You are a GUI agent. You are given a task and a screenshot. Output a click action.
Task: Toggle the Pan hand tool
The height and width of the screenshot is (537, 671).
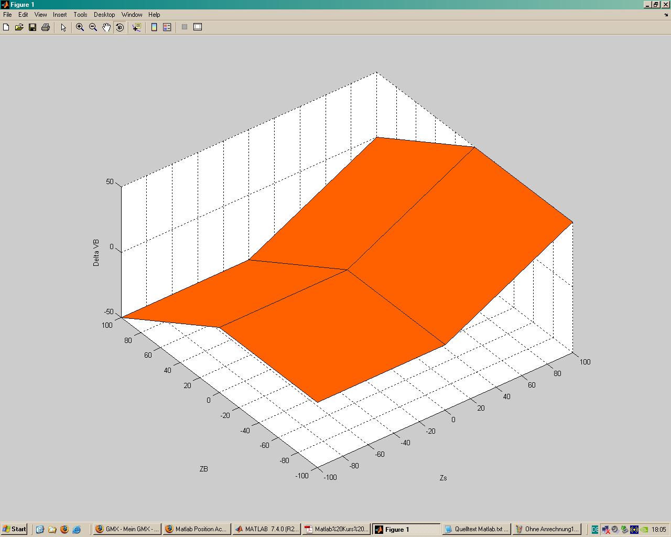pyautogui.click(x=106, y=27)
